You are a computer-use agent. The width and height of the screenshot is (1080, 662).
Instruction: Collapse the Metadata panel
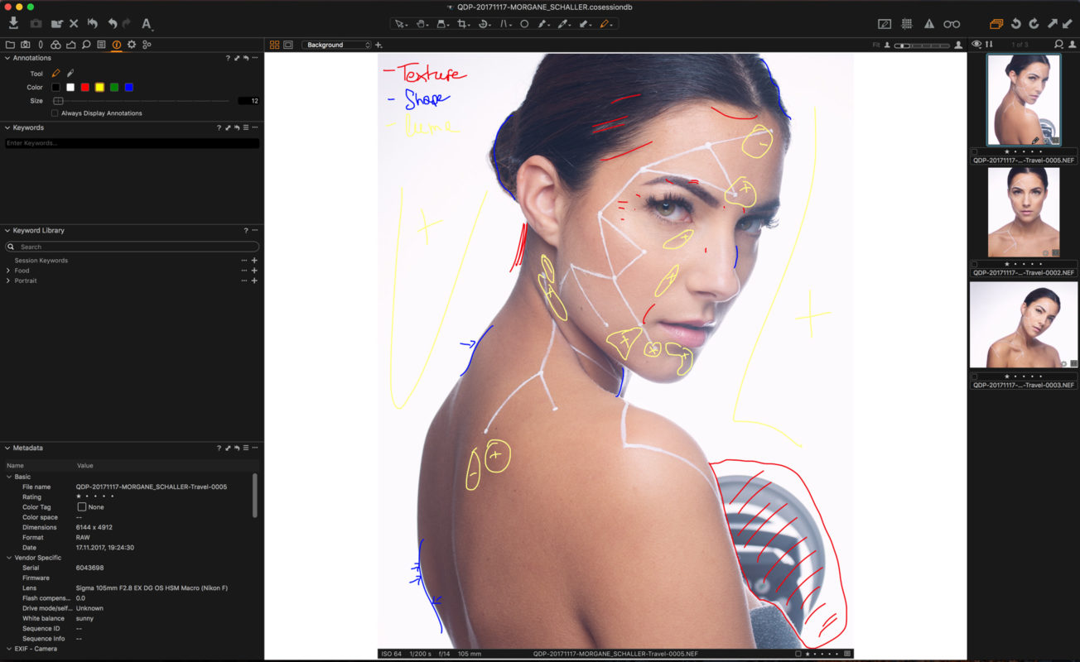7,447
